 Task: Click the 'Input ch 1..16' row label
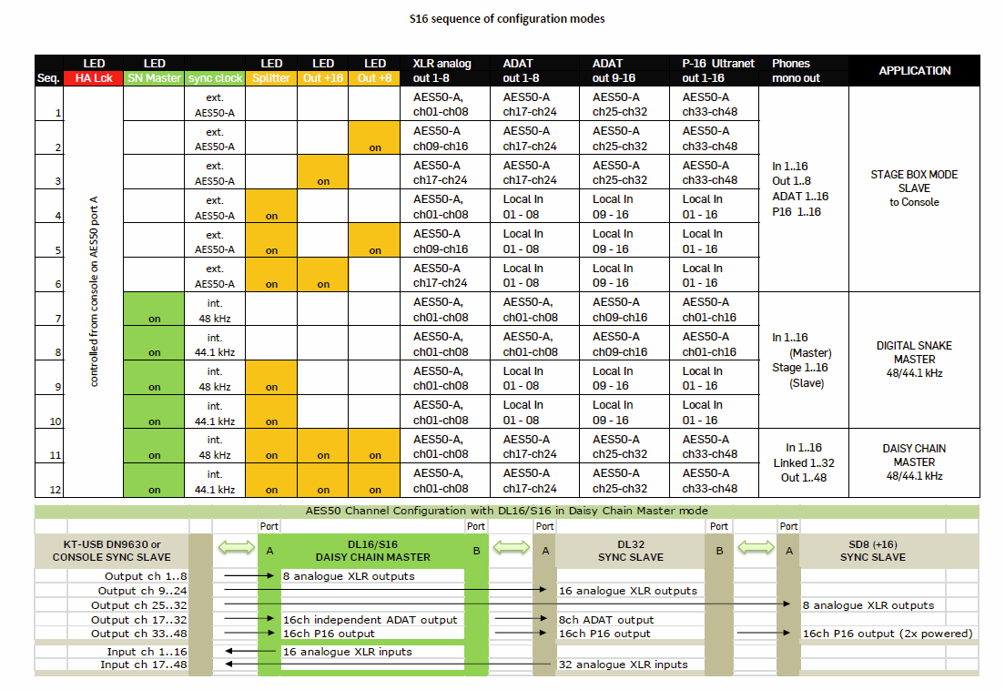pos(147,652)
